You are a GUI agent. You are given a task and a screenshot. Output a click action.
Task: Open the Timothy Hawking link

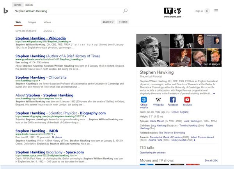(x=188, y=125)
